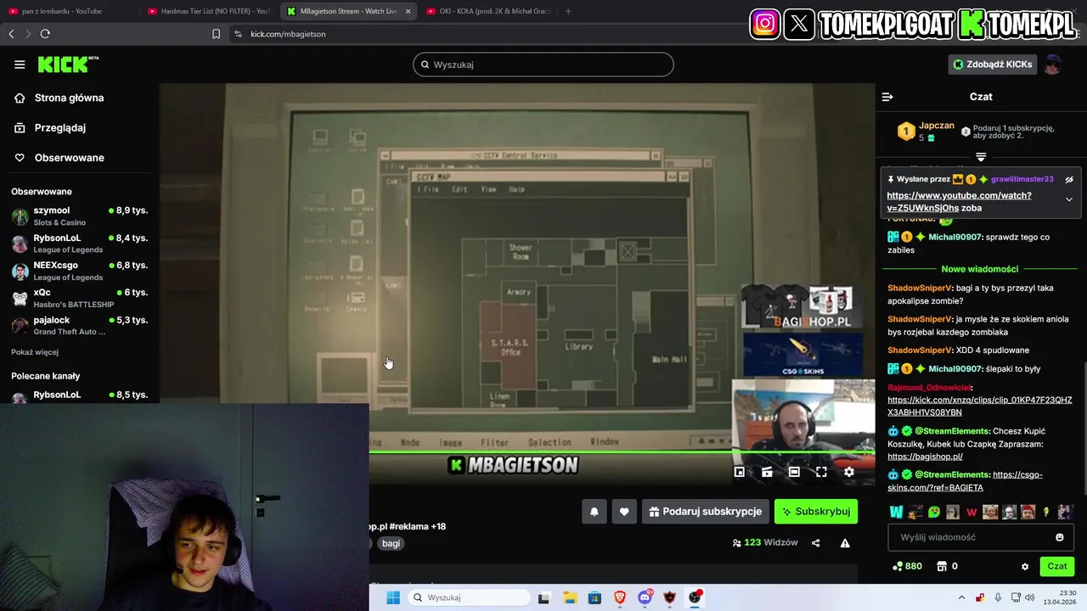Collapse the chat panel icon

[x=887, y=97]
